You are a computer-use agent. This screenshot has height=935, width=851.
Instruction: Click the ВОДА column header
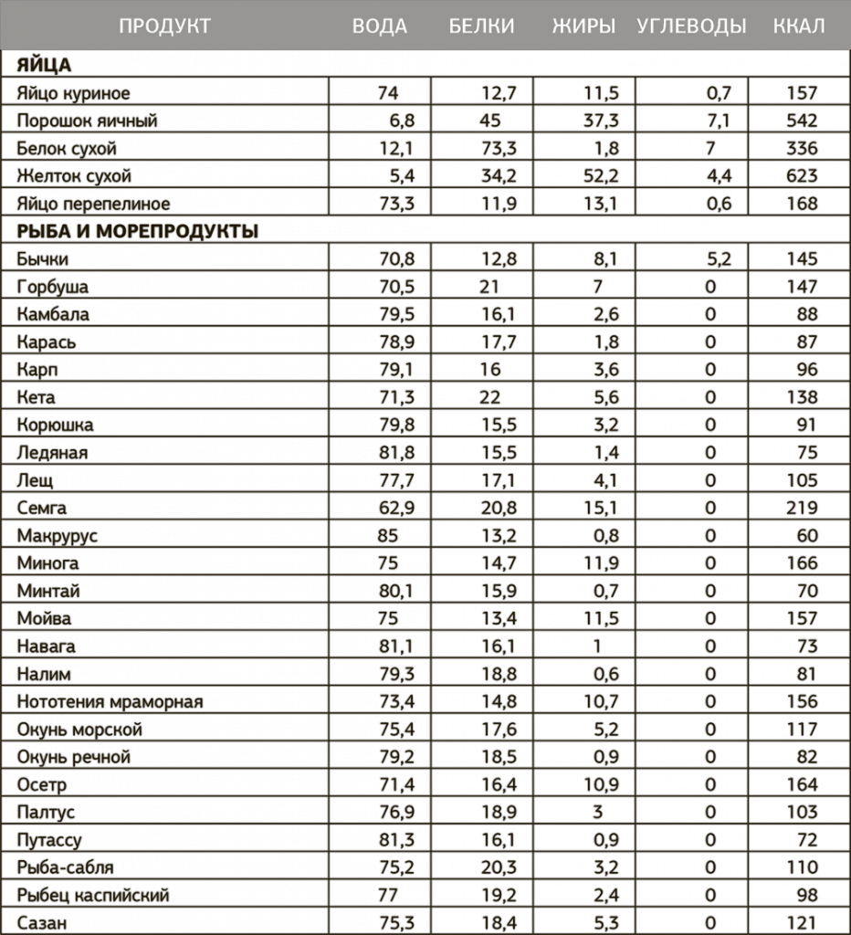point(379,26)
